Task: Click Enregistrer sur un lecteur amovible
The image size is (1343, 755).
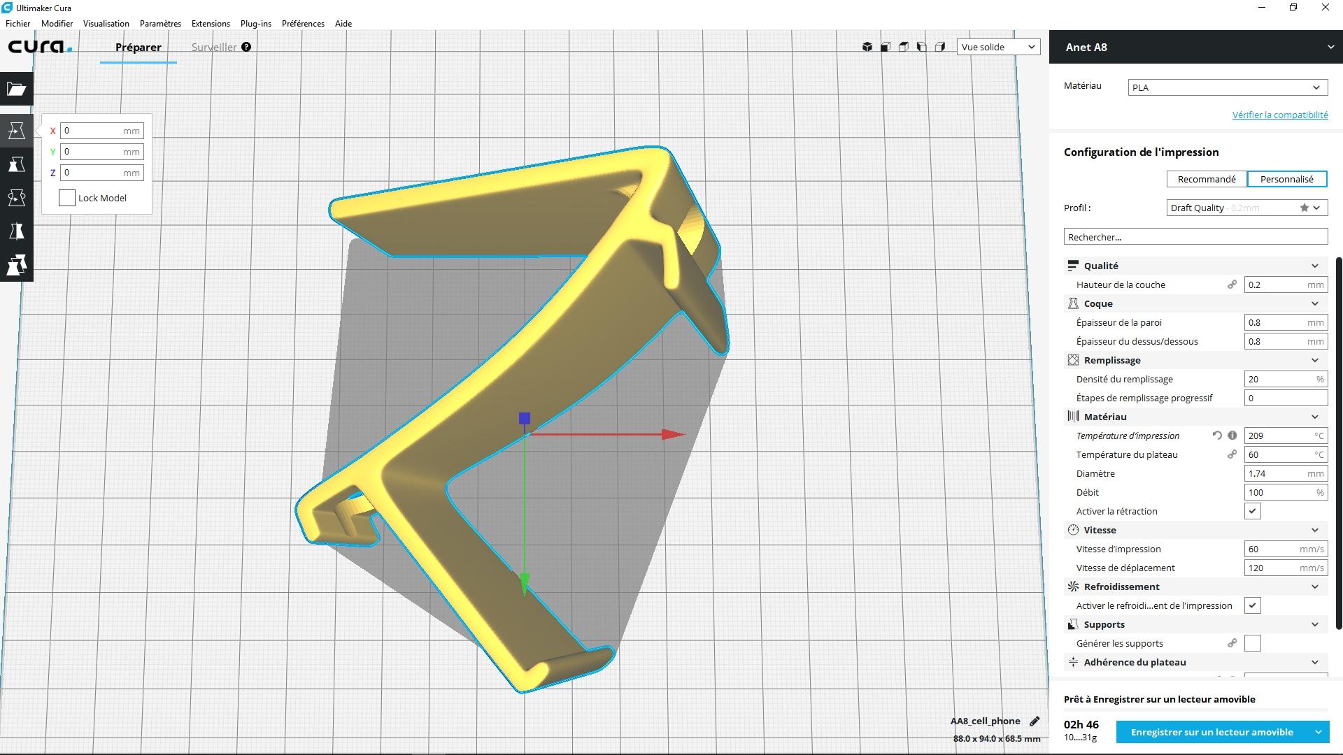Action: click(x=1211, y=732)
